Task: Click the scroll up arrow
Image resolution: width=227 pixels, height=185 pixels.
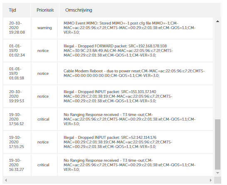Action: (x=217, y=22)
